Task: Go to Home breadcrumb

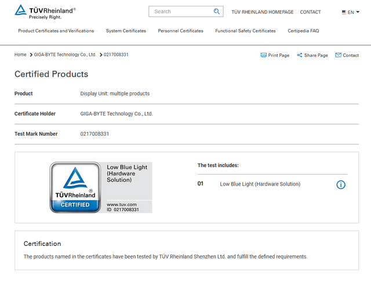Action: [20, 55]
